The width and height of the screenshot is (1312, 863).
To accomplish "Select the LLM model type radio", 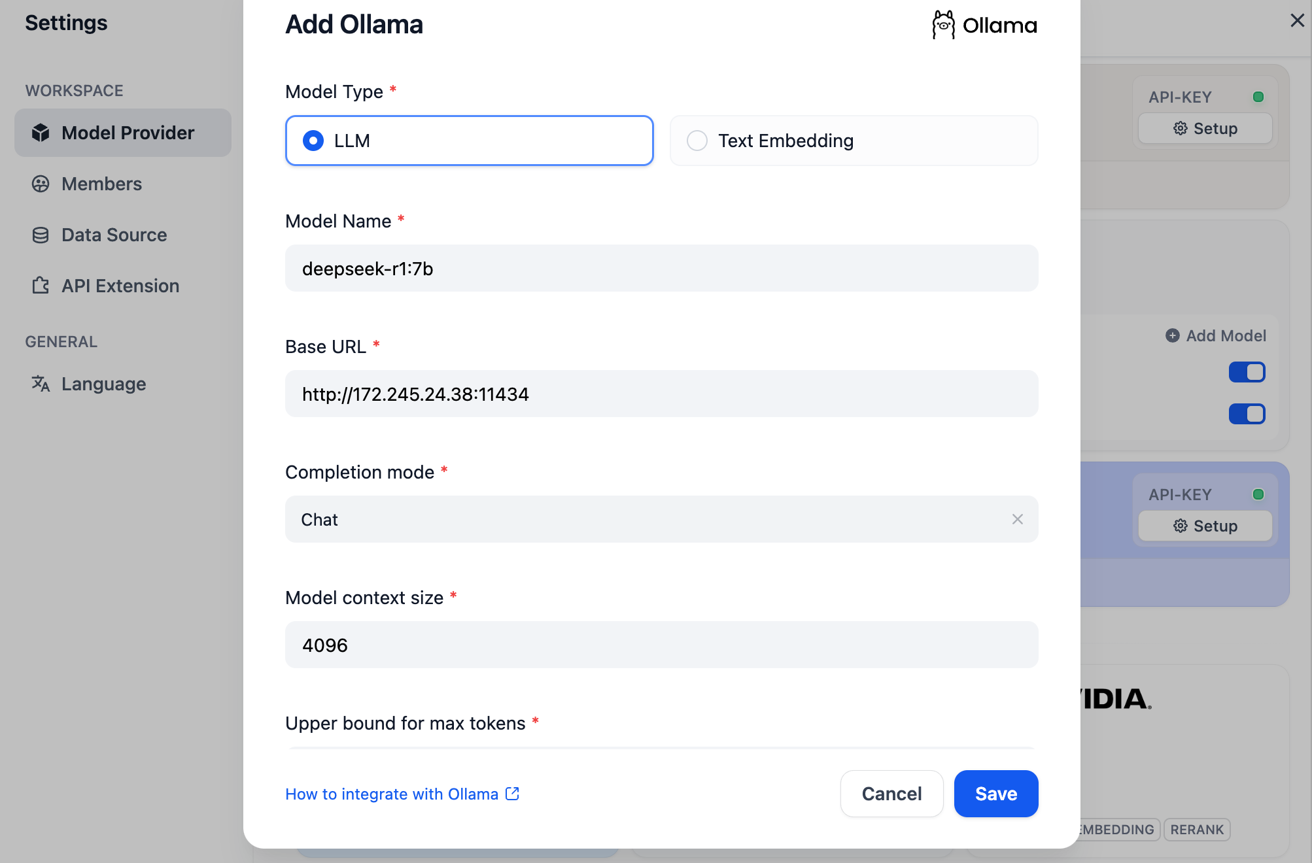I will [313, 141].
